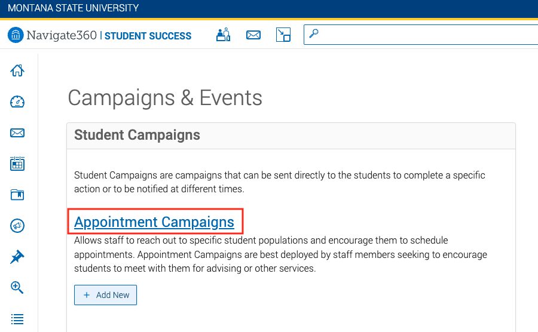Open the magnifier-plus advanced search sidebar icon
538x332 pixels.
[17, 288]
